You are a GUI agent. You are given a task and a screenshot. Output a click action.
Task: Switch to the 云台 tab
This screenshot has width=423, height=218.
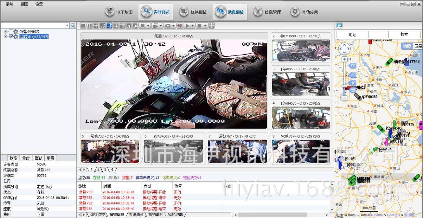(x=26, y=158)
